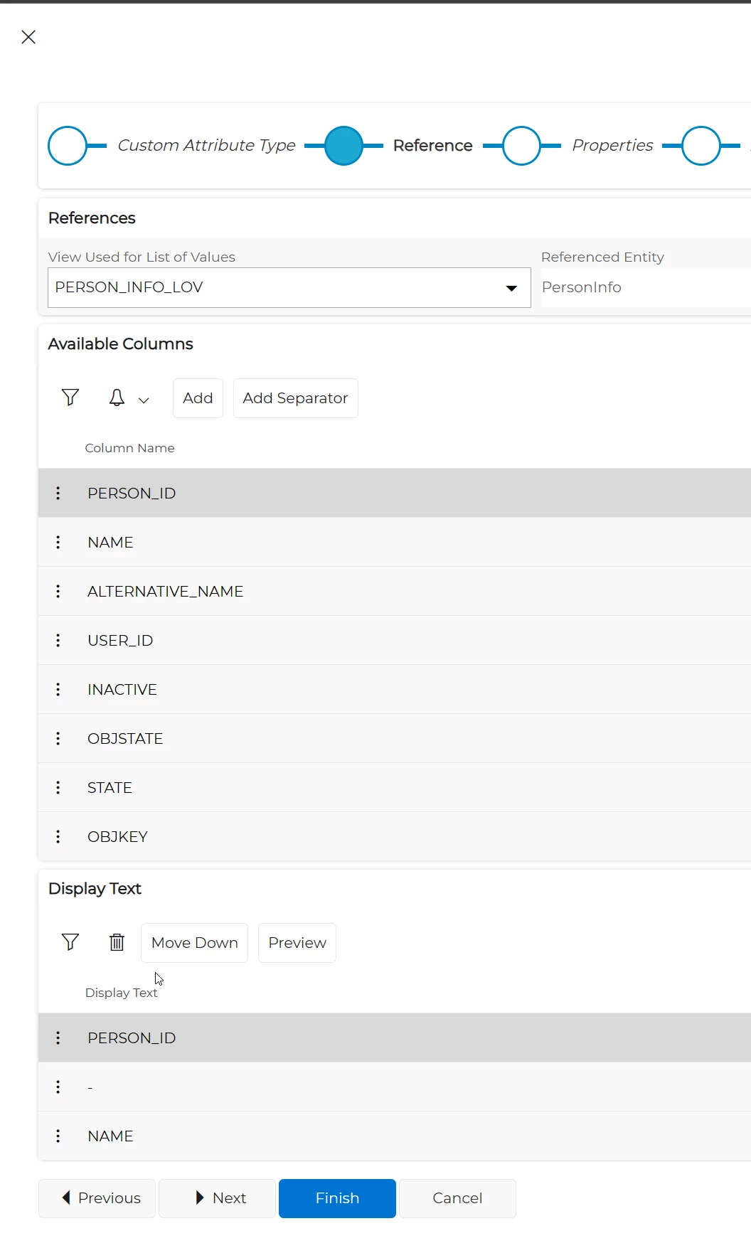This screenshot has height=1248, width=751.
Task: Expand the View Used for List of Values dropdown
Action: 511,288
